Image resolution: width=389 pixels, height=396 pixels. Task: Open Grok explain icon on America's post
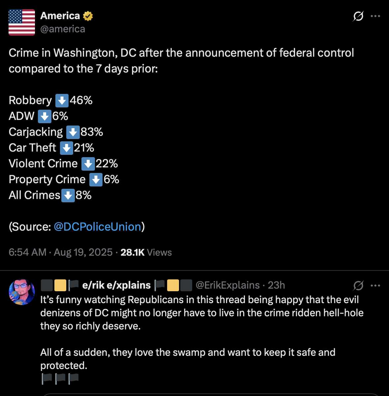358,17
